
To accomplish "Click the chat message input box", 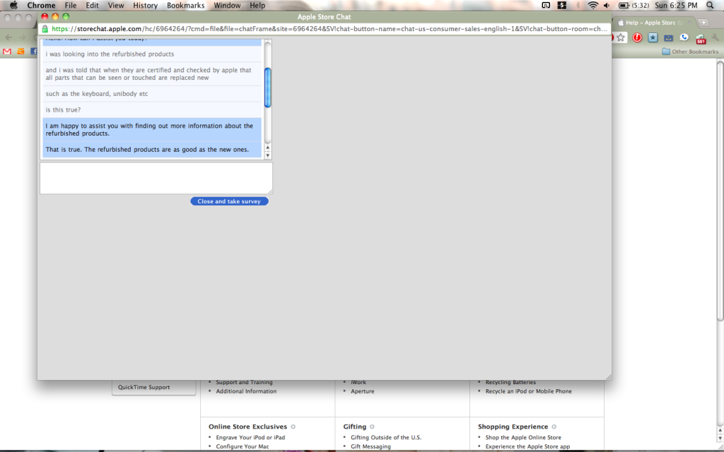I will pos(156,178).
